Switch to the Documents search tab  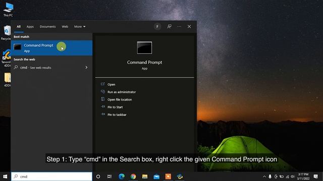pos(47,27)
